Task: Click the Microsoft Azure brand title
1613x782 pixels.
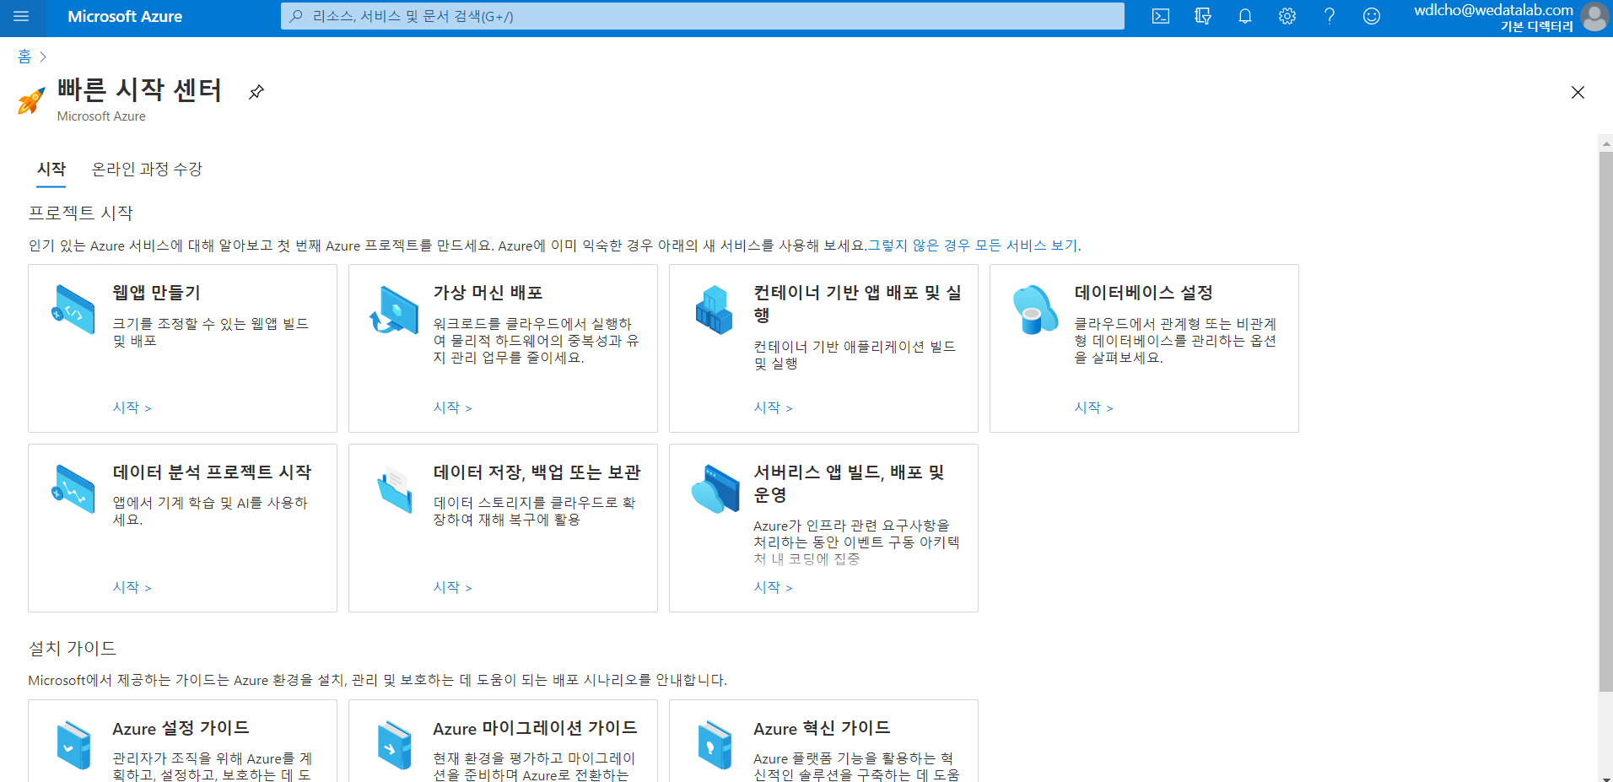Action: (125, 16)
